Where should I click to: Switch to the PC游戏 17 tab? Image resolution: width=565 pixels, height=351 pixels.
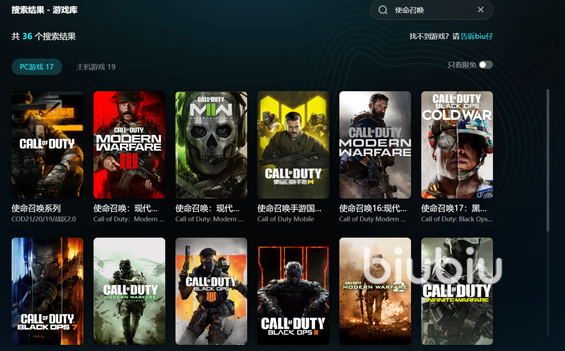[37, 67]
